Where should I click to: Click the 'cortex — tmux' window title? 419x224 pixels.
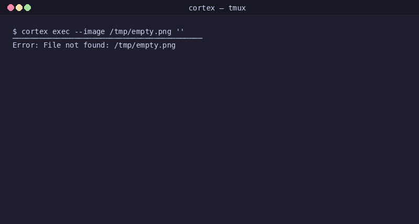217,8
